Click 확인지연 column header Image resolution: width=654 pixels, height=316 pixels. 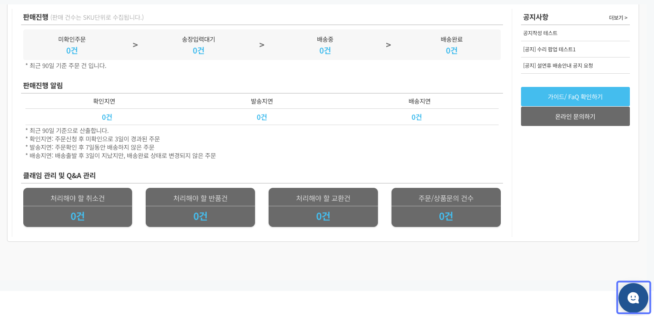click(104, 101)
